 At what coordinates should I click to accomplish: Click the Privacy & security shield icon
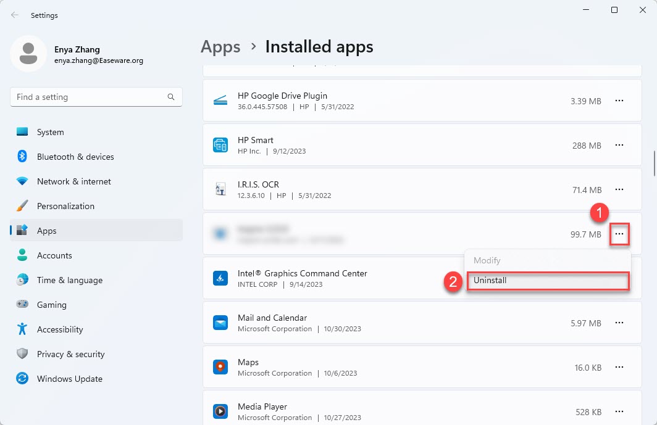22,354
